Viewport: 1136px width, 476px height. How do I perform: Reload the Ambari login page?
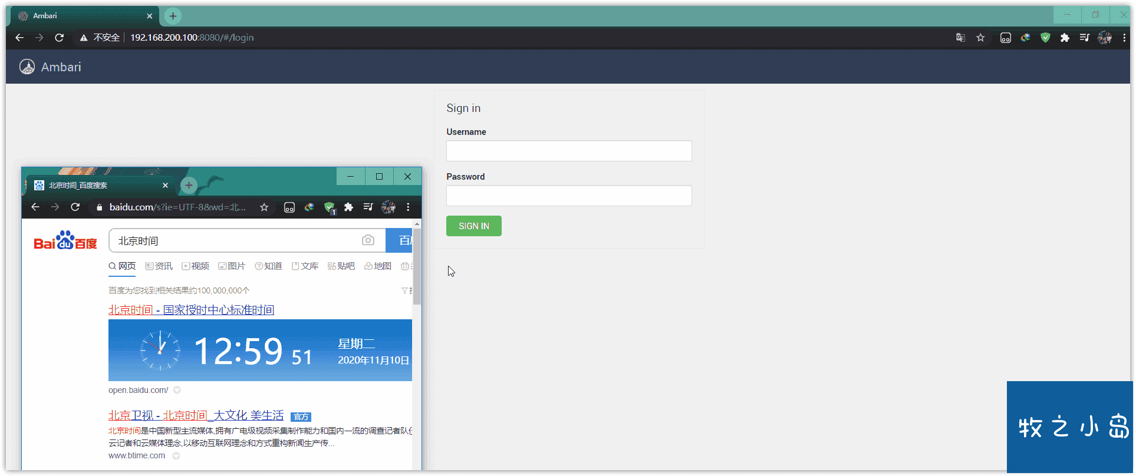tap(59, 38)
